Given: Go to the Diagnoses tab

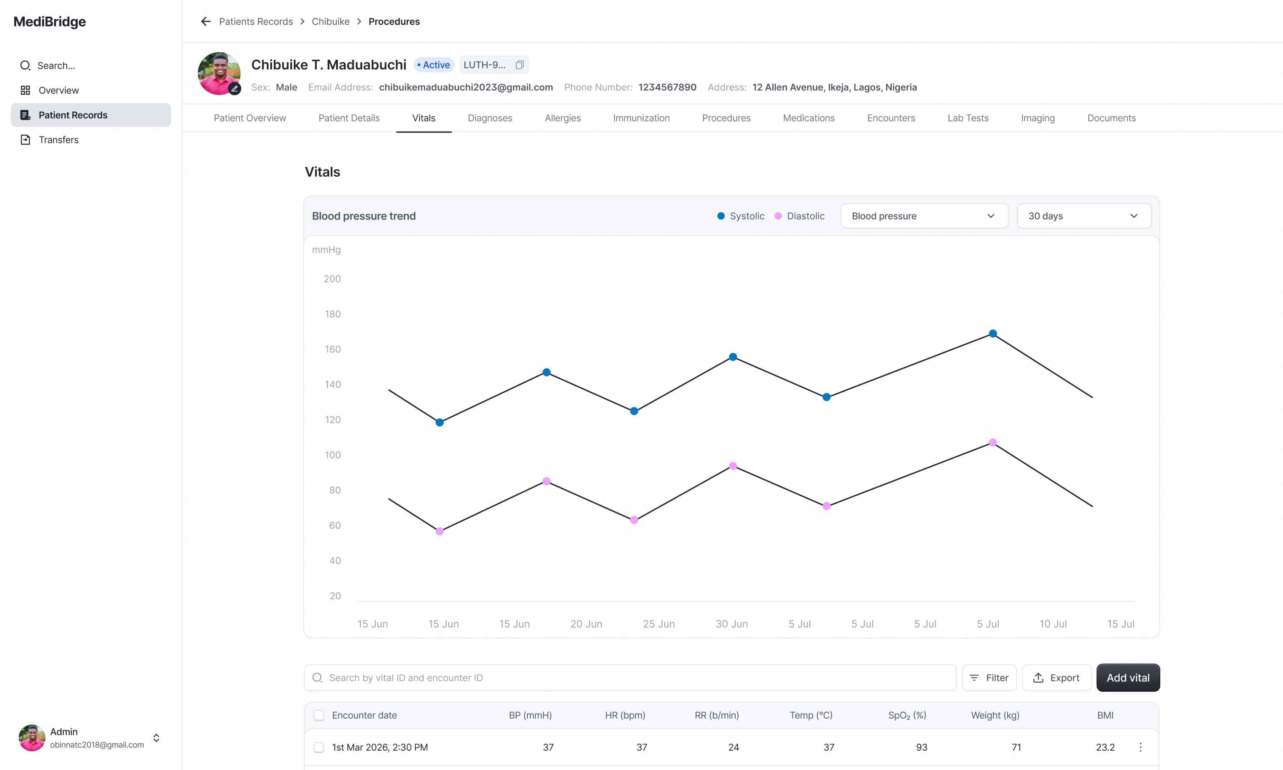Looking at the screenshot, I should (490, 118).
